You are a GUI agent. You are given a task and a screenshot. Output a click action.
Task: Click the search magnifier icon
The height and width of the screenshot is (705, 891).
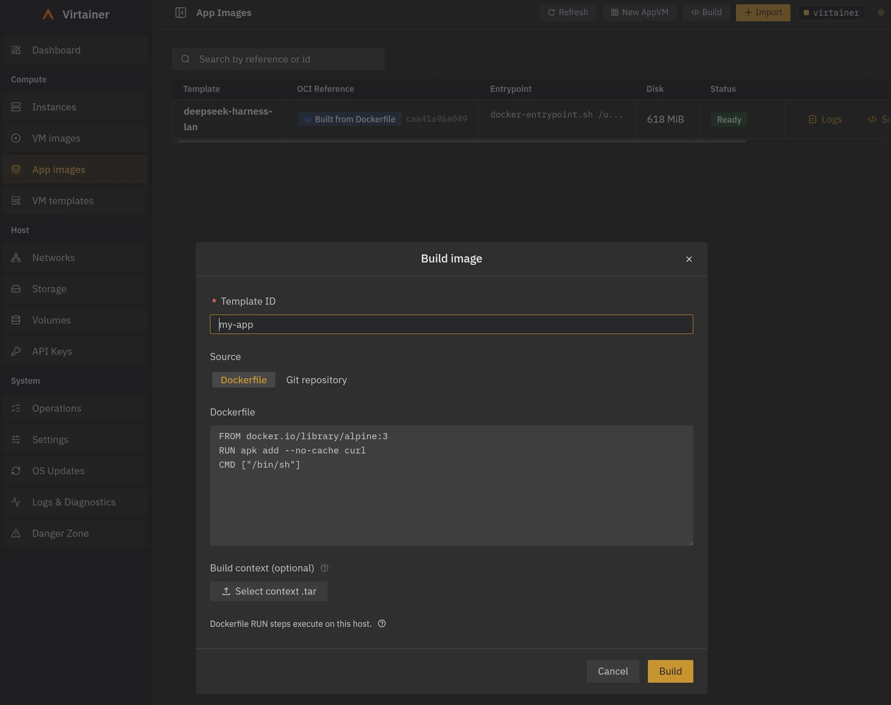point(186,59)
